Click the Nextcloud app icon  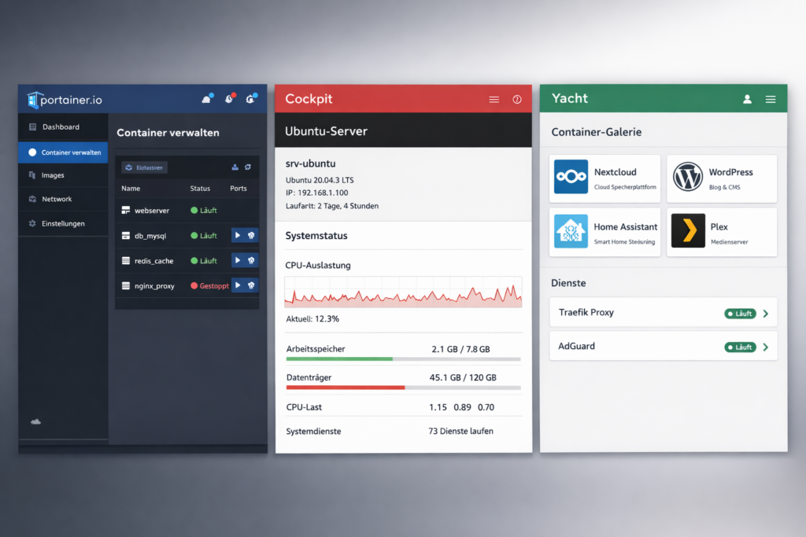click(571, 177)
